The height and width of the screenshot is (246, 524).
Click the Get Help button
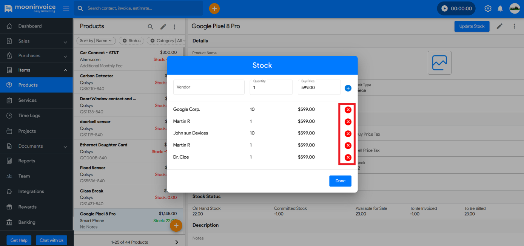click(19, 240)
